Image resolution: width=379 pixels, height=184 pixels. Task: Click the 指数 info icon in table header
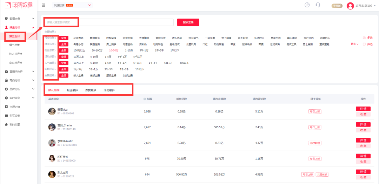tap(145, 99)
